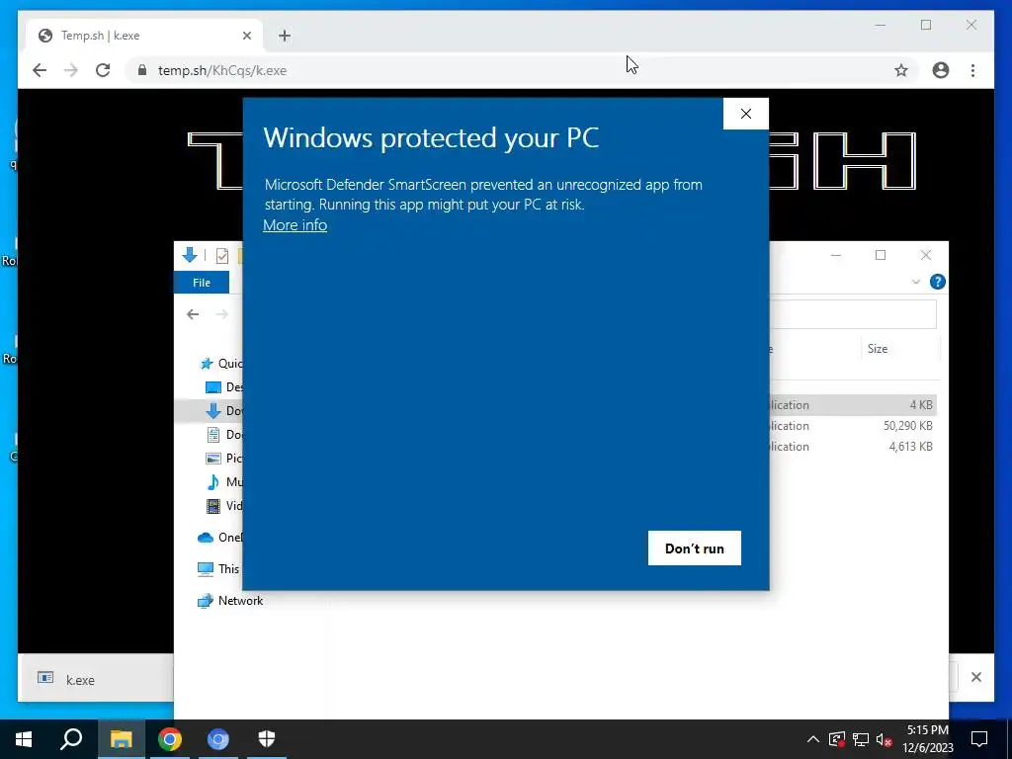View site lock security info

coord(142,70)
